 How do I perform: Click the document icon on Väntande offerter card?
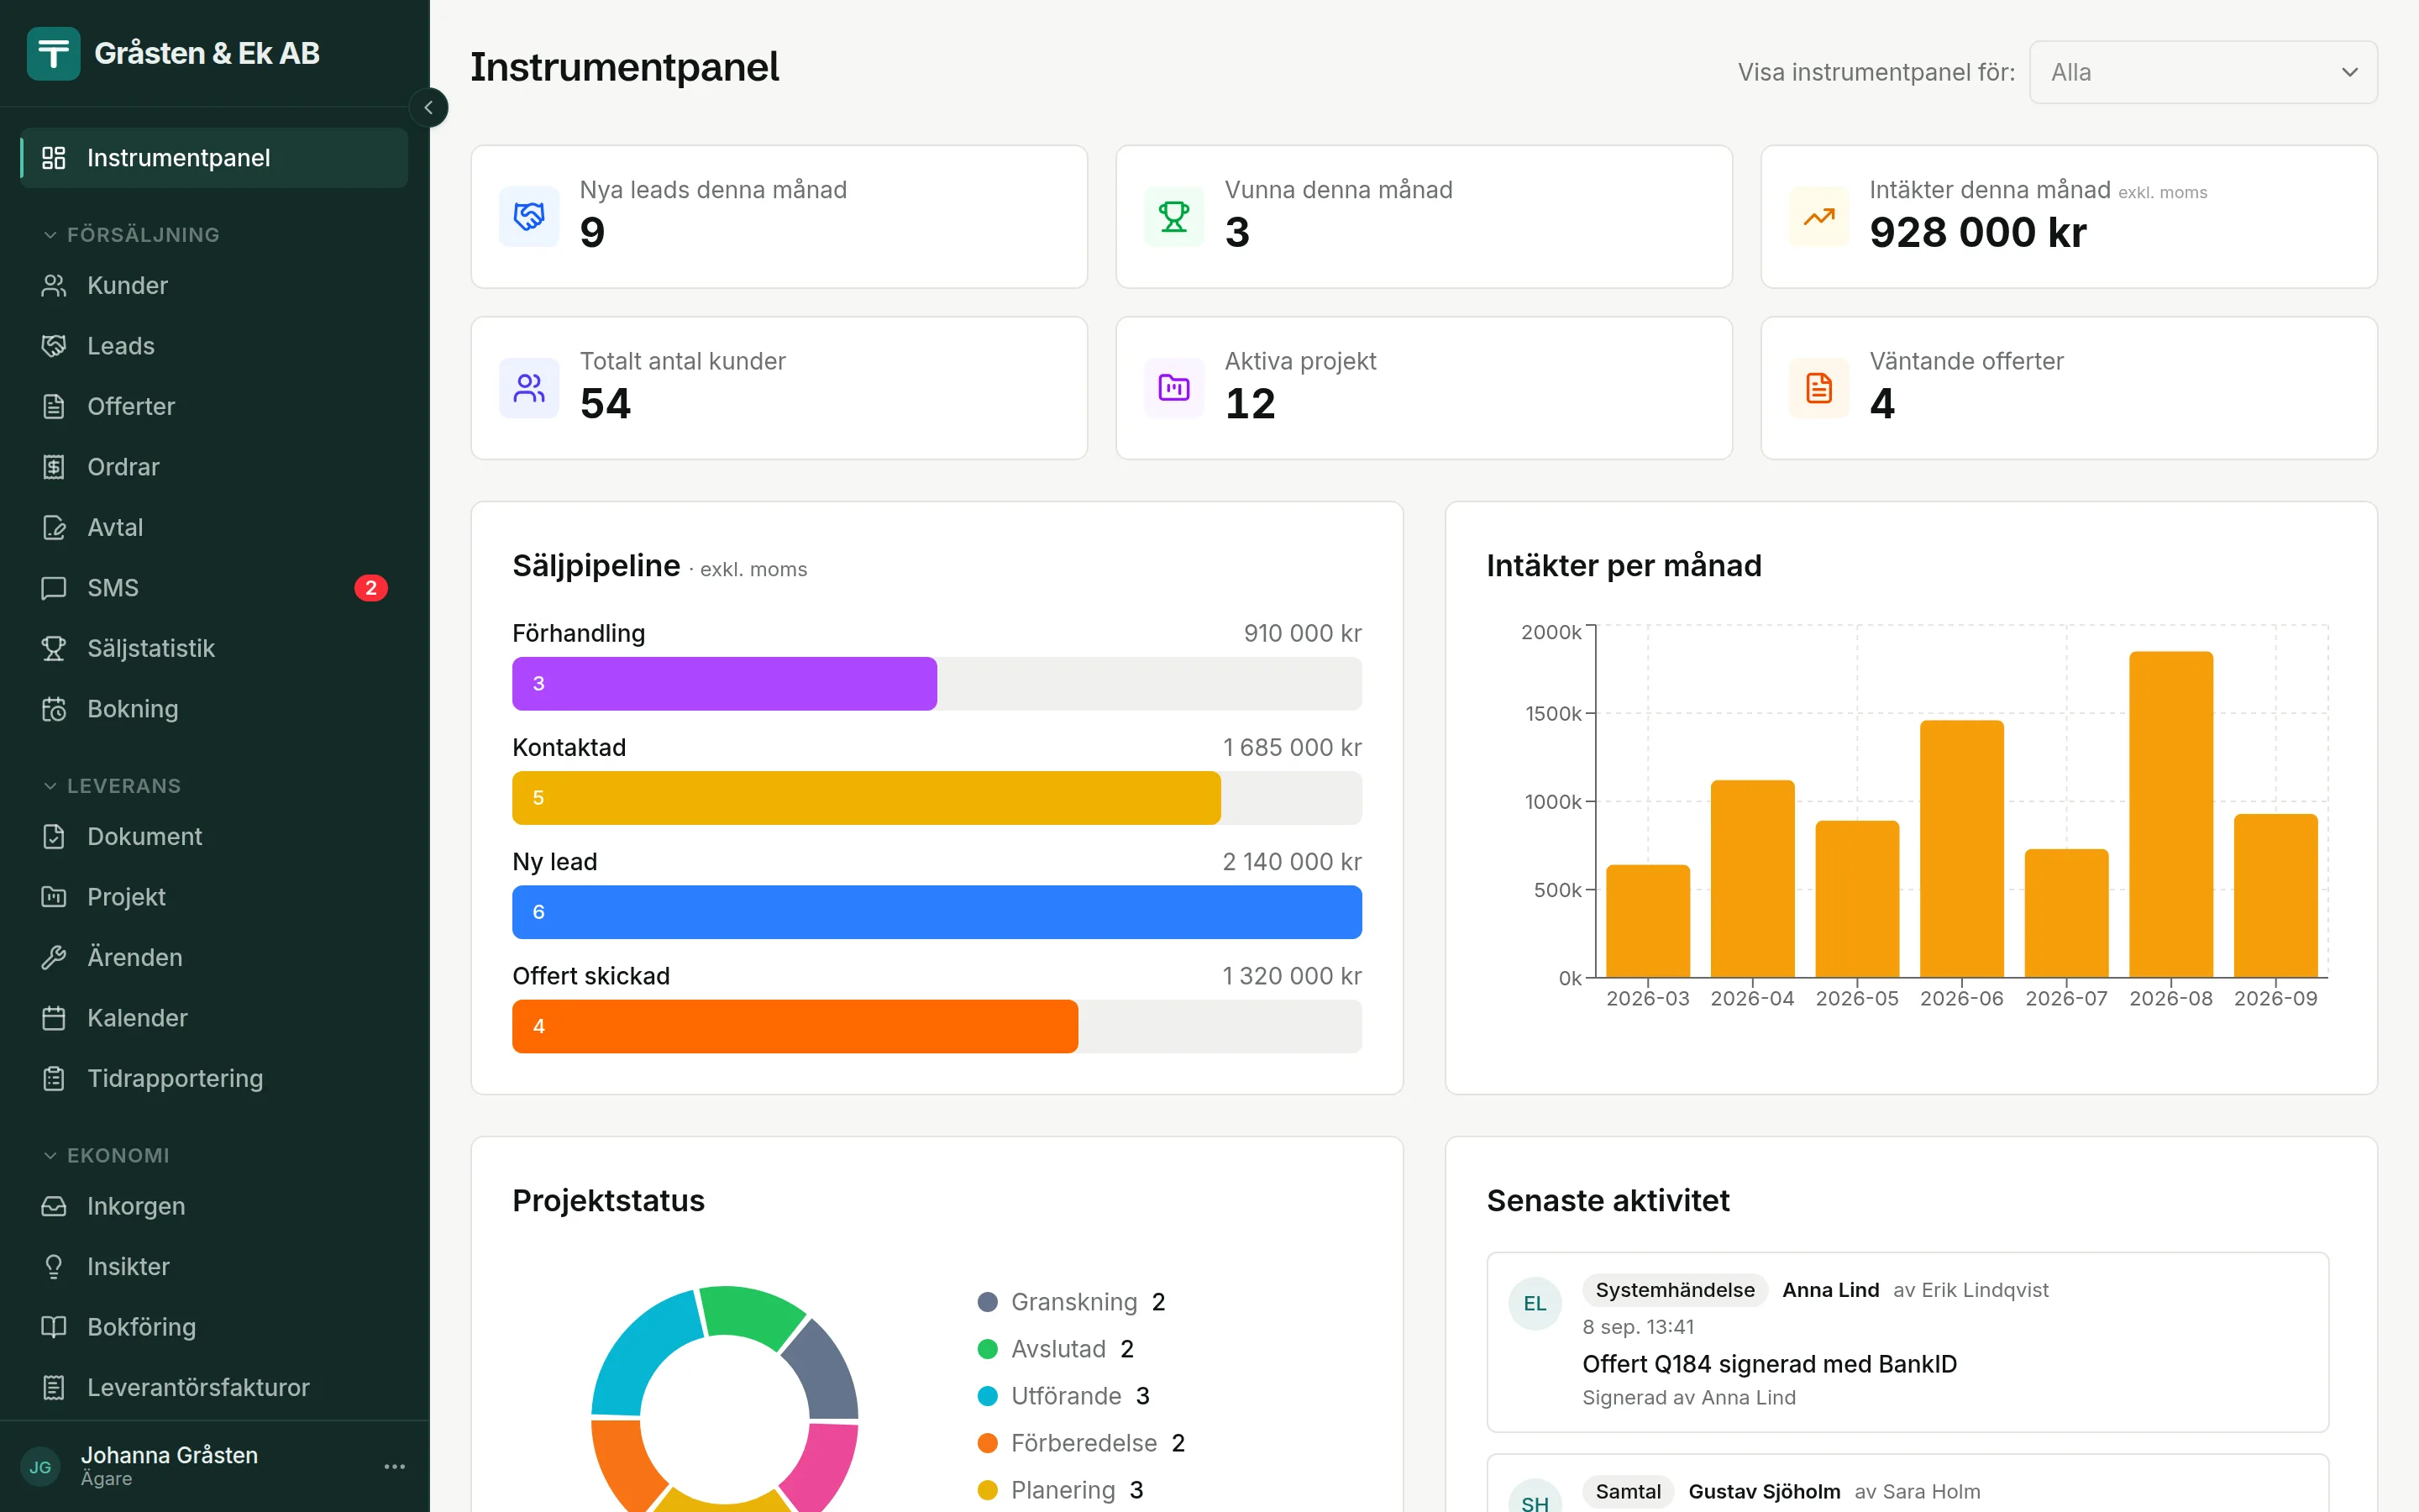pyautogui.click(x=1818, y=388)
